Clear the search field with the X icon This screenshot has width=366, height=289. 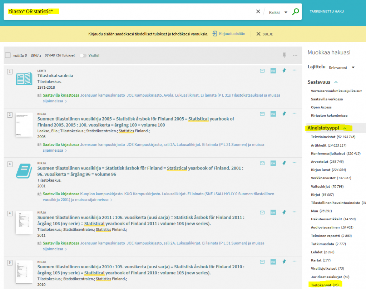pyautogui.click(x=258, y=11)
